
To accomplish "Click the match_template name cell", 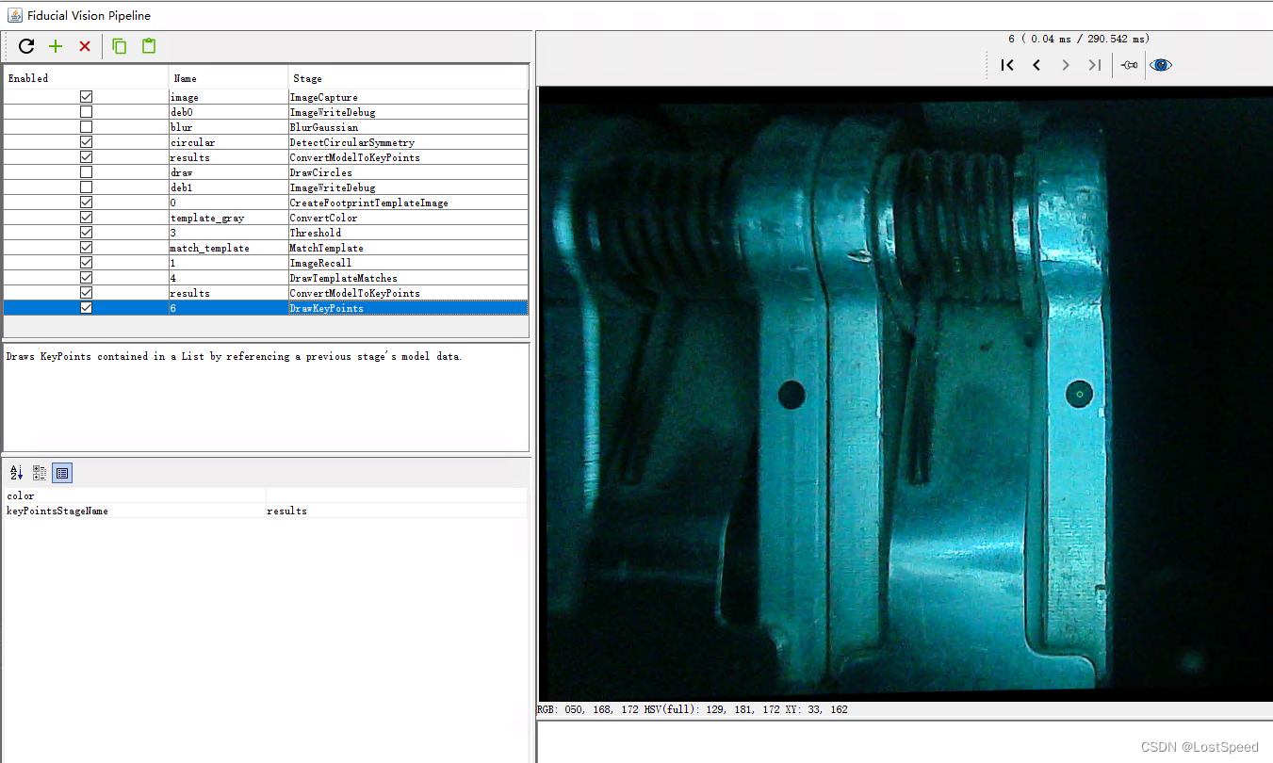I will (x=229, y=248).
